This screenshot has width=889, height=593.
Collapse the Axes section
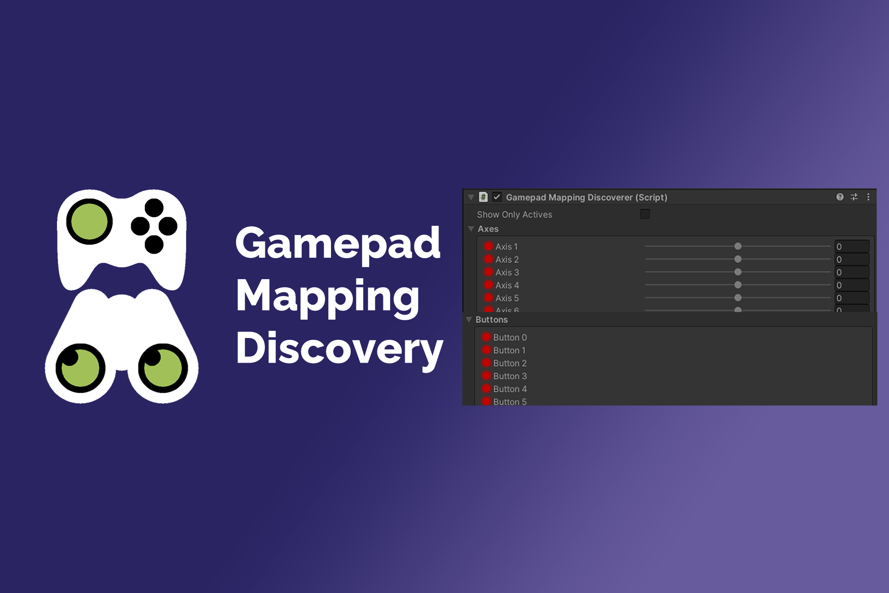point(471,229)
